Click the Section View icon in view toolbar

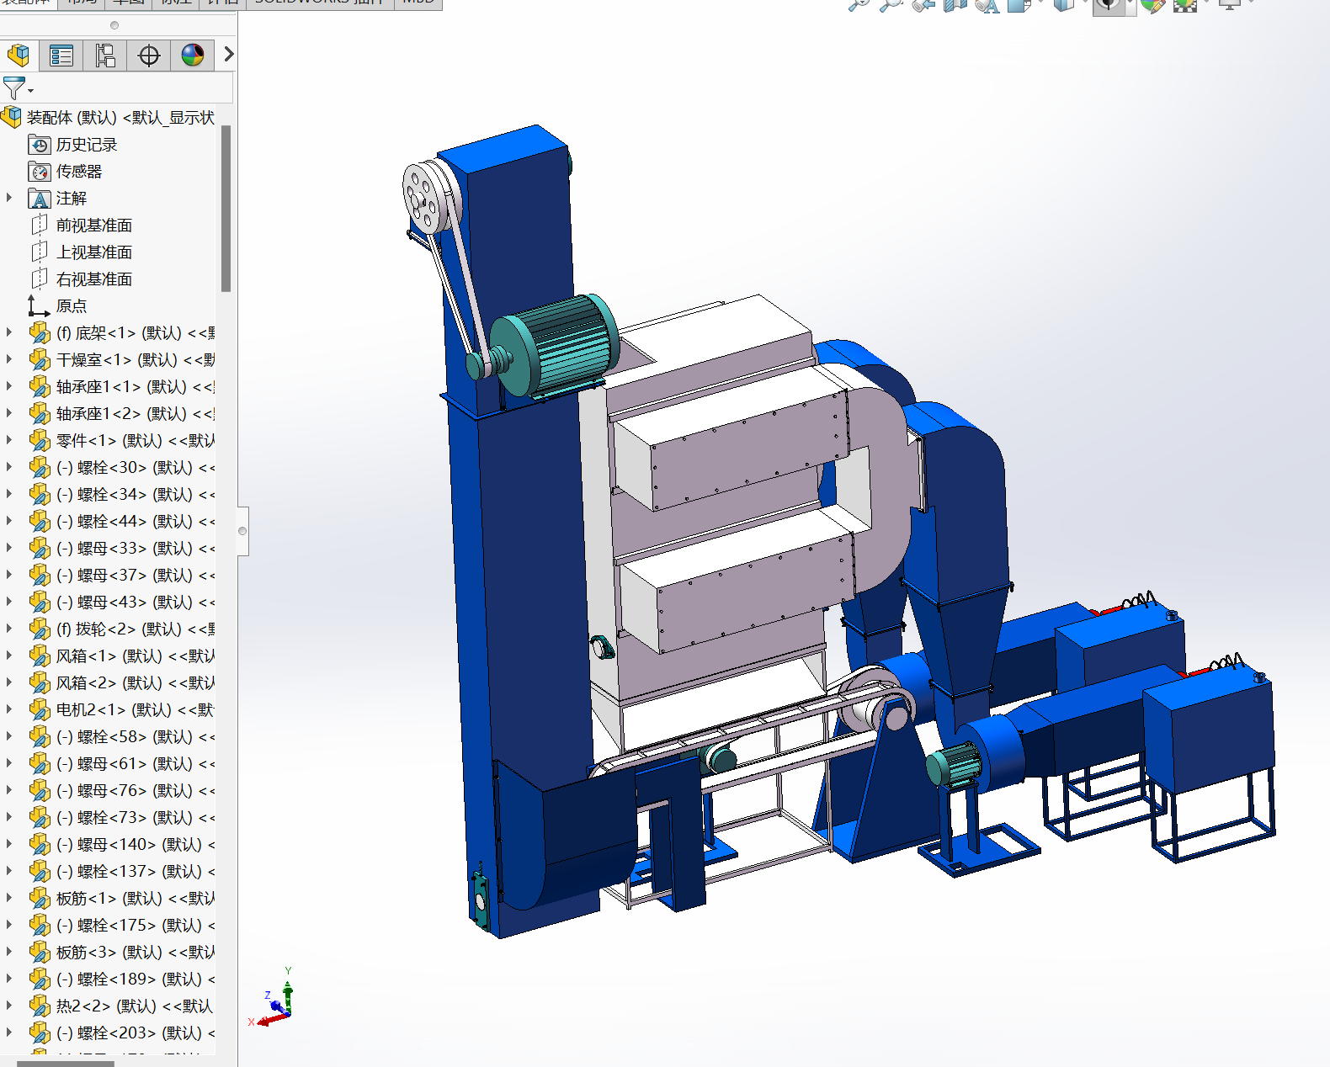click(955, 5)
